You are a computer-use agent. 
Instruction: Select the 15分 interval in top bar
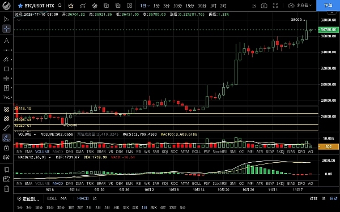[189, 6]
